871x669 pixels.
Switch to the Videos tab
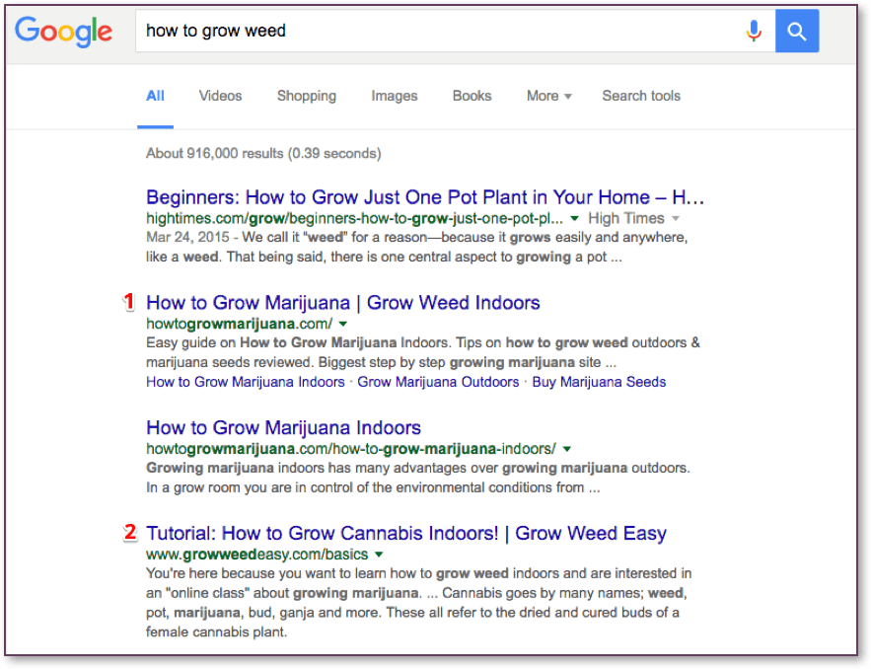tap(220, 96)
